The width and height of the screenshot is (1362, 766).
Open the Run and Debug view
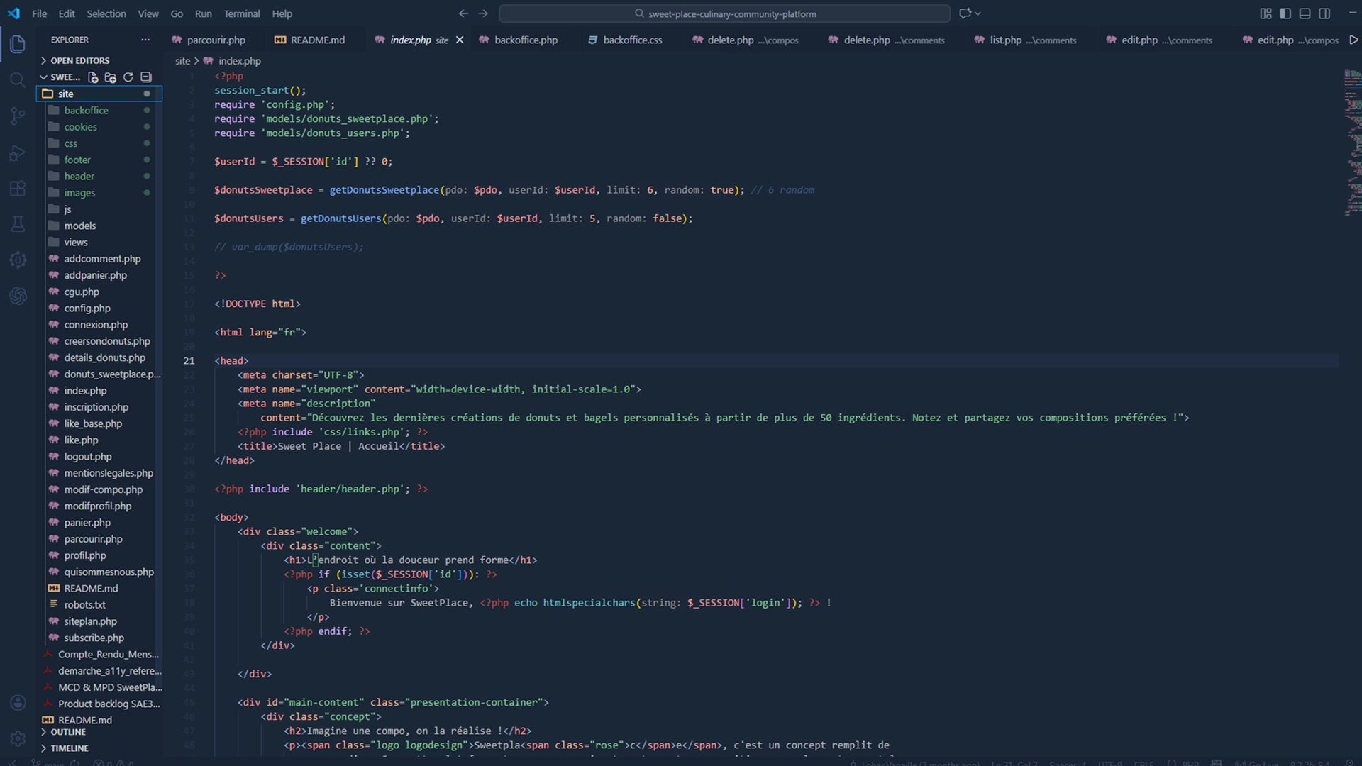[18, 152]
